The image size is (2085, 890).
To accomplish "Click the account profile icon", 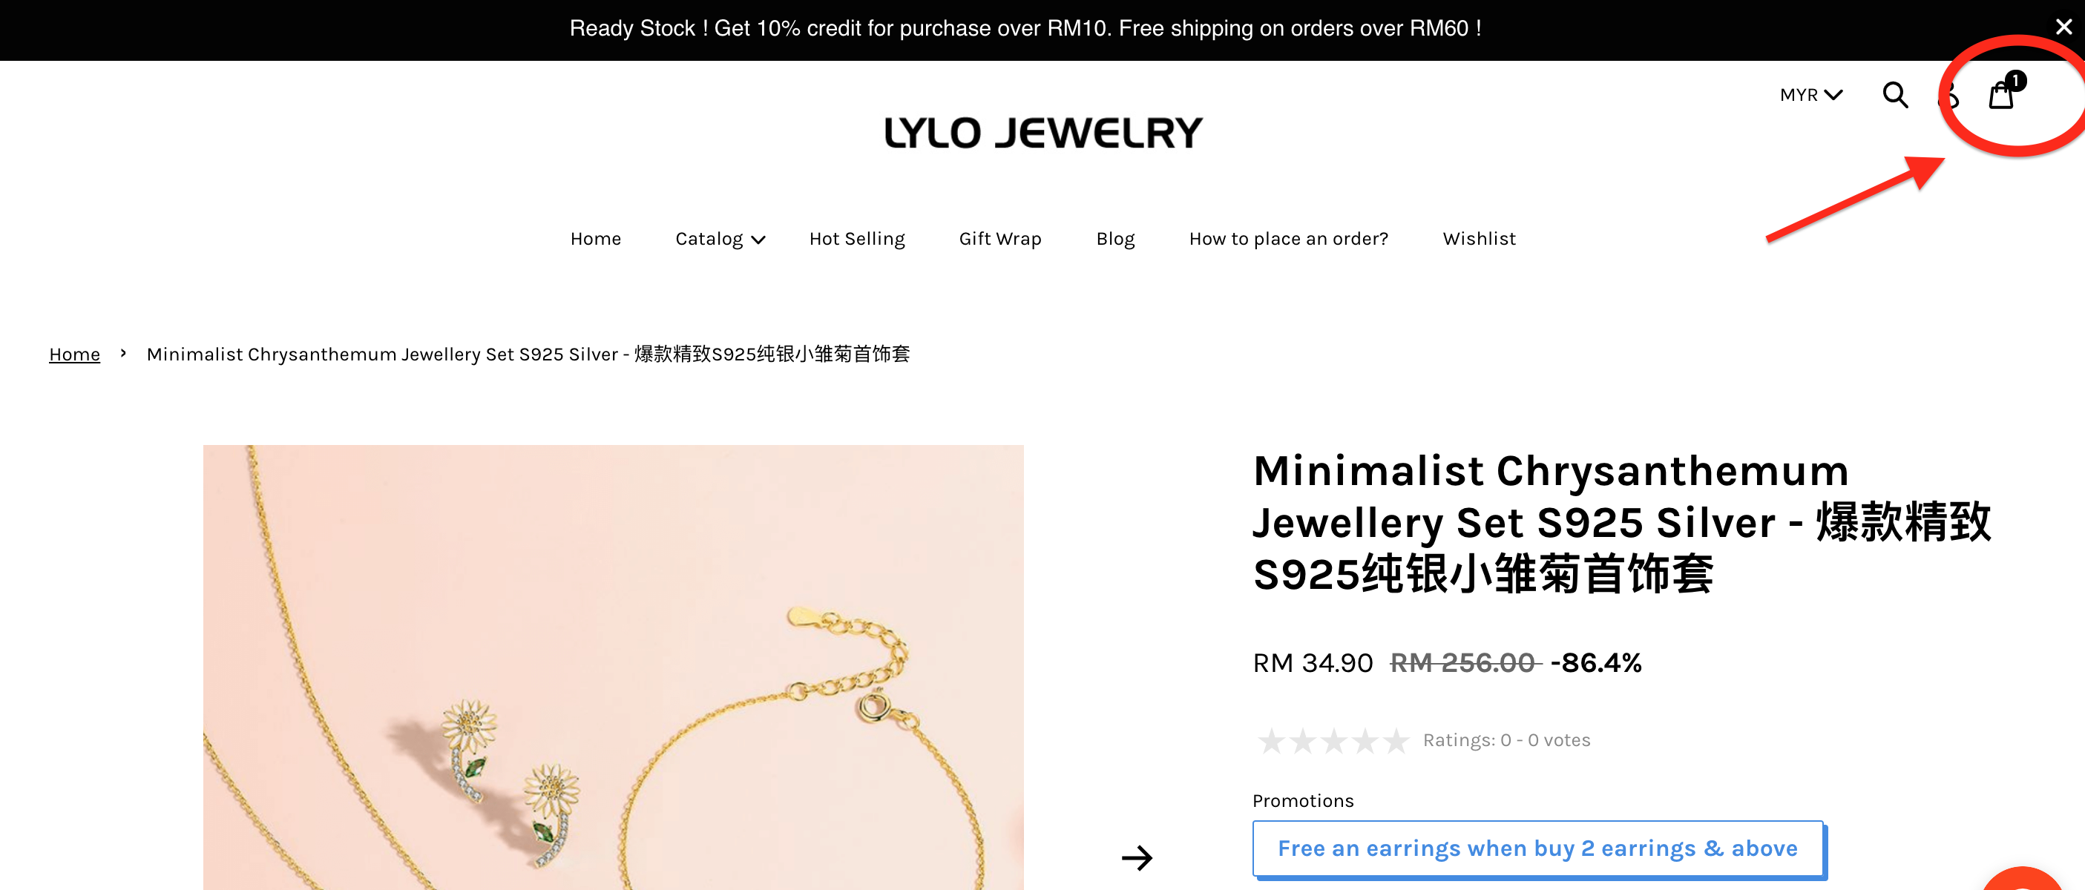I will [x=1949, y=96].
